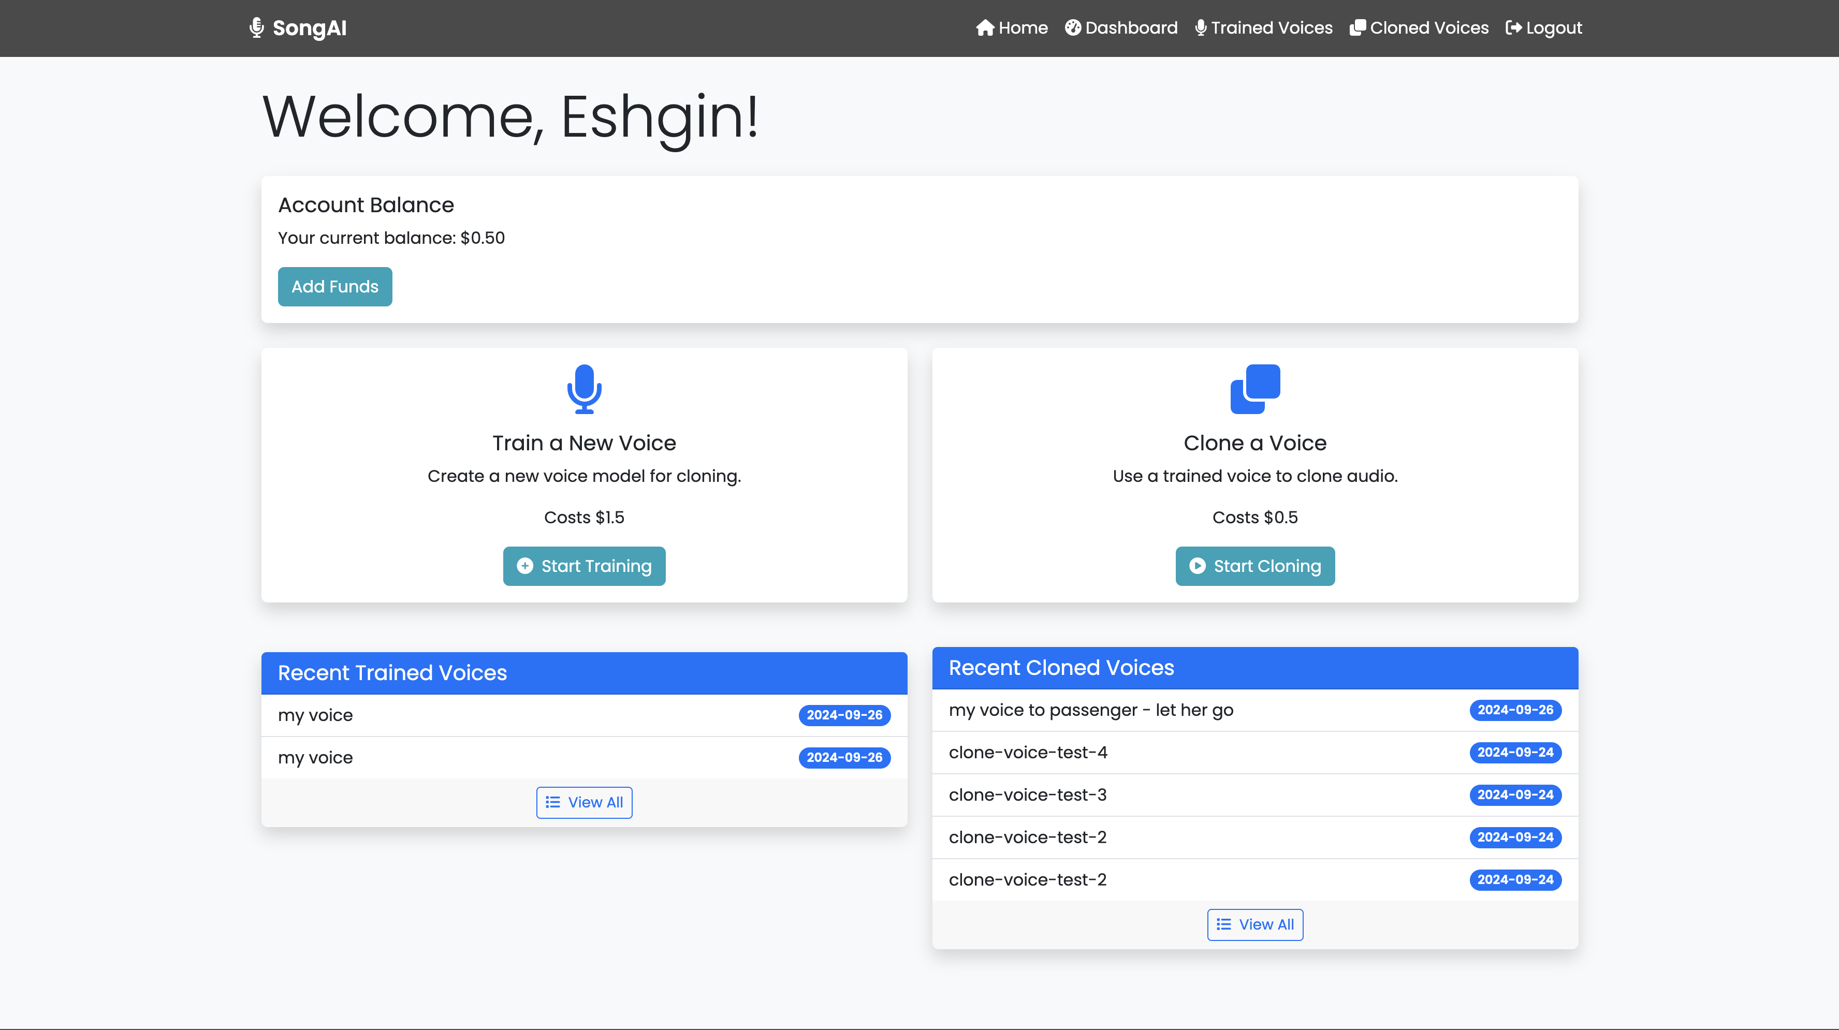The height and width of the screenshot is (1030, 1839).
Task: View all recent cloned voices
Action: pyautogui.click(x=1255, y=924)
